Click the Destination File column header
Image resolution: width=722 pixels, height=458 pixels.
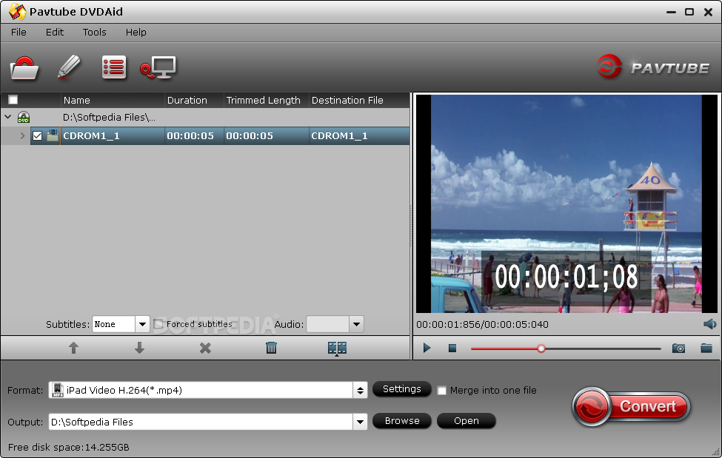coord(358,100)
